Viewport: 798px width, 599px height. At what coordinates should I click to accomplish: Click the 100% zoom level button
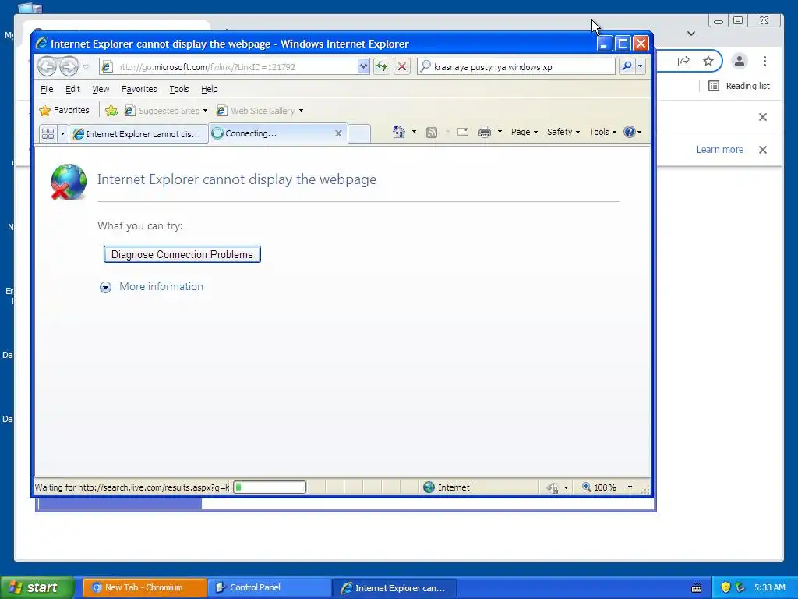pos(599,487)
